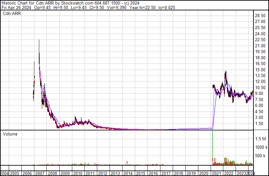Click the 'Lo=9.45' low price value

point(78,7)
